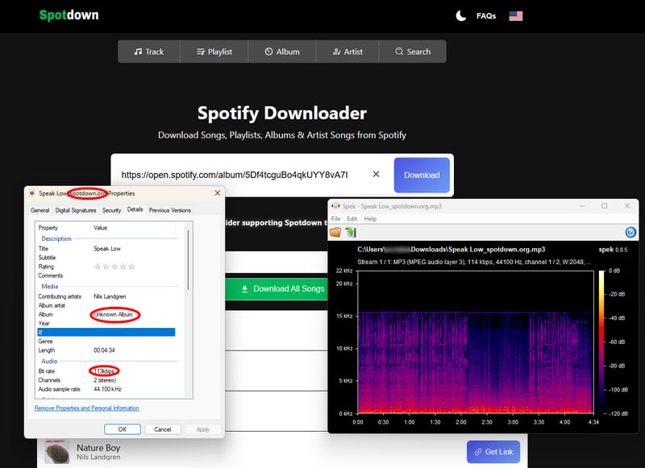Screen dimensions: 645x468
Task: Click the Spek spectrogram area
Action: (476, 342)
